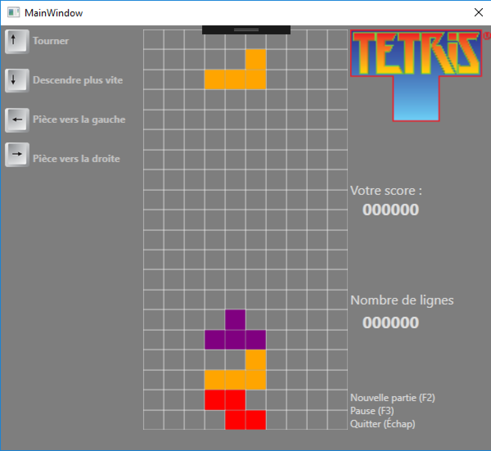Click the 'Pièce vers la droite' label
Screen dimensions: 491x451
click(x=77, y=159)
